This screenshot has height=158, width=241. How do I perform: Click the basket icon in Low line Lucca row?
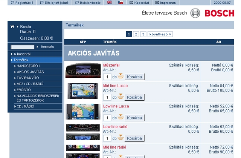point(120,117)
